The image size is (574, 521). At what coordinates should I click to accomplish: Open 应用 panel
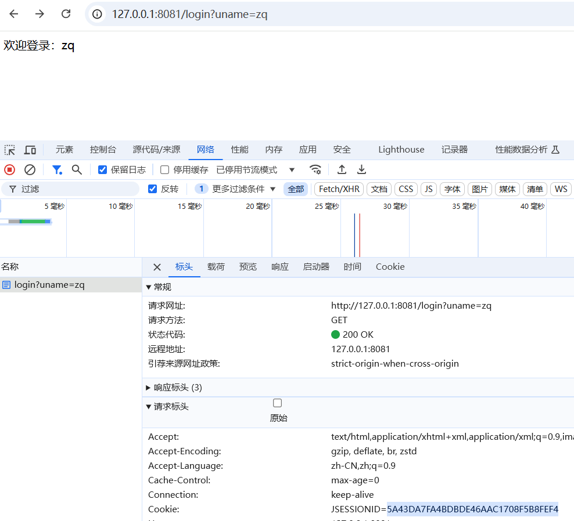(307, 150)
